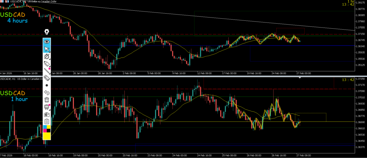The image size is (367, 158).
Task: Toggle ink visibility with the eye icon
Action: click(47, 41)
